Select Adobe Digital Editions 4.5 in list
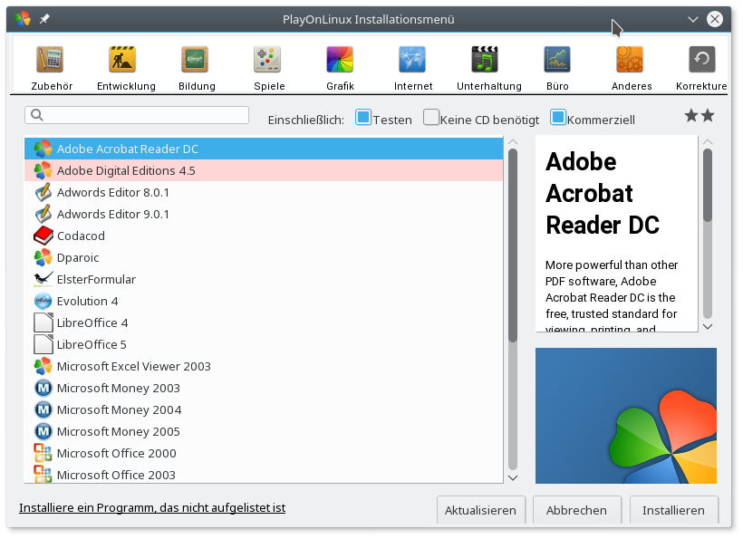Image resolution: width=743 pixels, height=539 pixels. coord(126,170)
